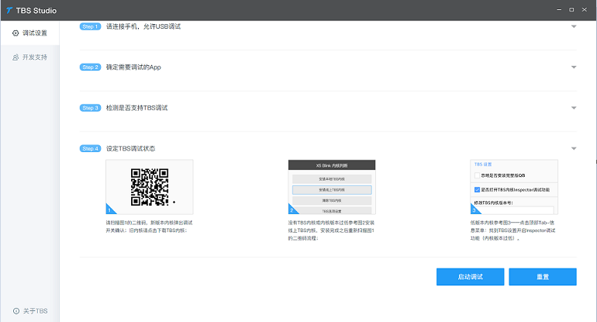
Task: Click the Step 4 badge
Action: [x=90, y=148]
